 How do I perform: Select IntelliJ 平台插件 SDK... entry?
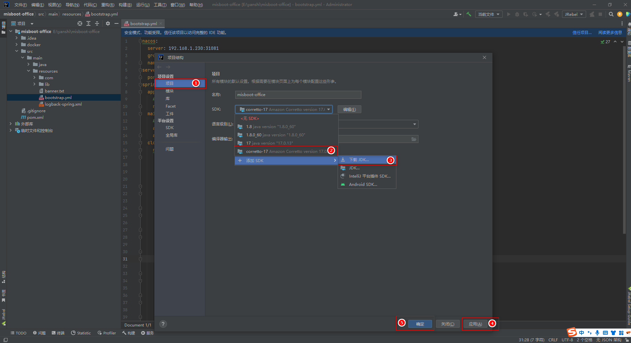(367, 176)
